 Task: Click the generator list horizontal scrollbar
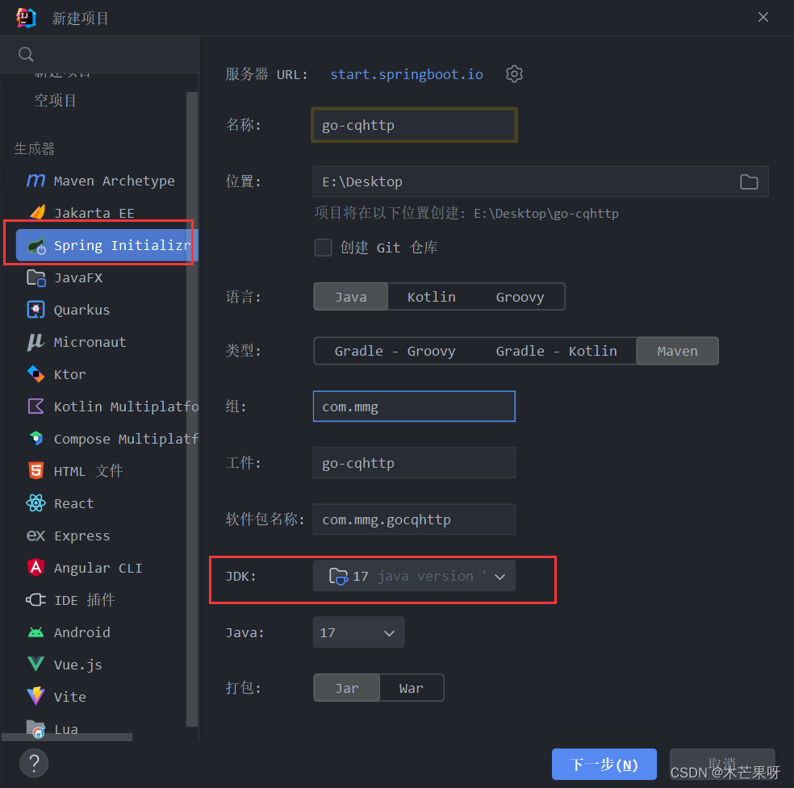(67, 737)
